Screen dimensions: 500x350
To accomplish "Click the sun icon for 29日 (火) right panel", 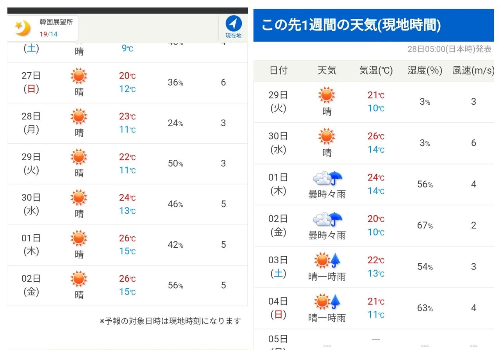I will tap(327, 95).
